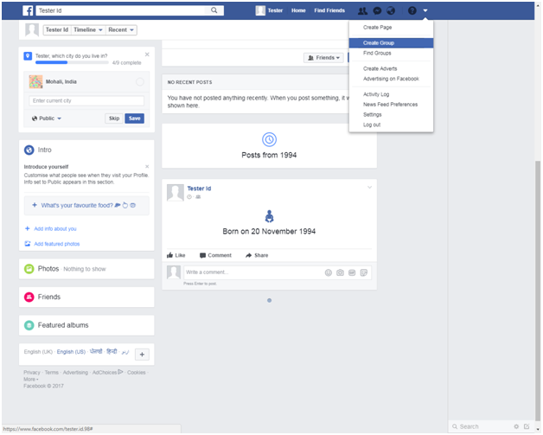Viewport: 543px width, 435px height.
Task: Click the search magnifier icon in top bar
Action: pyautogui.click(x=214, y=10)
